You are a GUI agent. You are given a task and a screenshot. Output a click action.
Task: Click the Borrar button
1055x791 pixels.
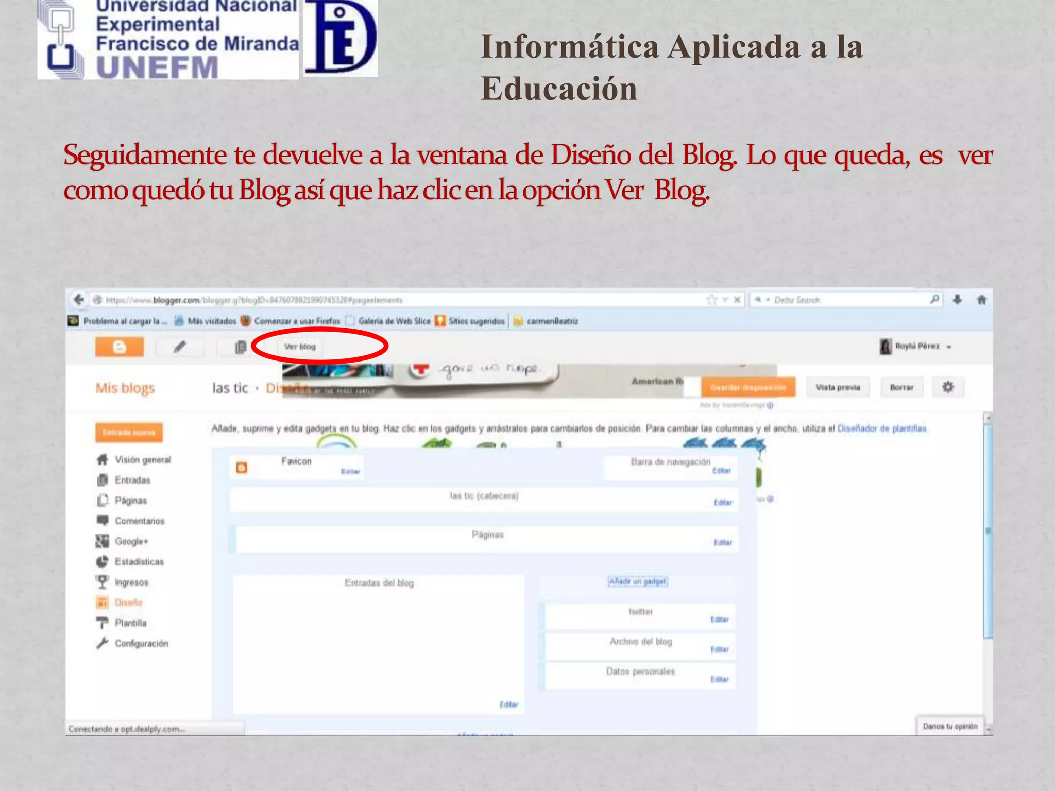[x=901, y=387]
